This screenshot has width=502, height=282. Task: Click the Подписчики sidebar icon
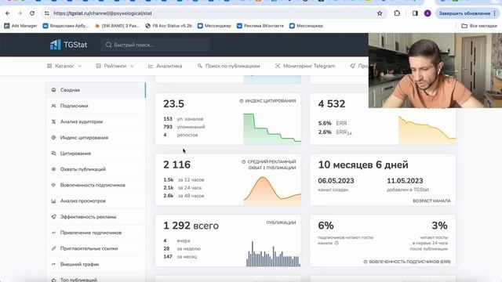(53, 106)
